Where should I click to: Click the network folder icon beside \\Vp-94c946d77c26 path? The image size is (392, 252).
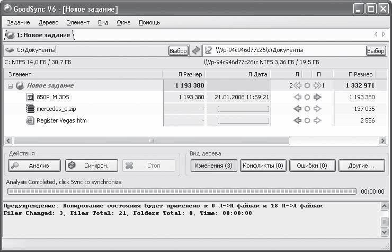coord(208,50)
